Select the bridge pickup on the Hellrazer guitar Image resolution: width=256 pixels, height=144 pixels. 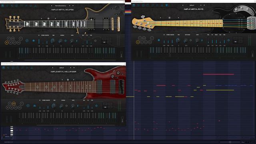point(112,86)
